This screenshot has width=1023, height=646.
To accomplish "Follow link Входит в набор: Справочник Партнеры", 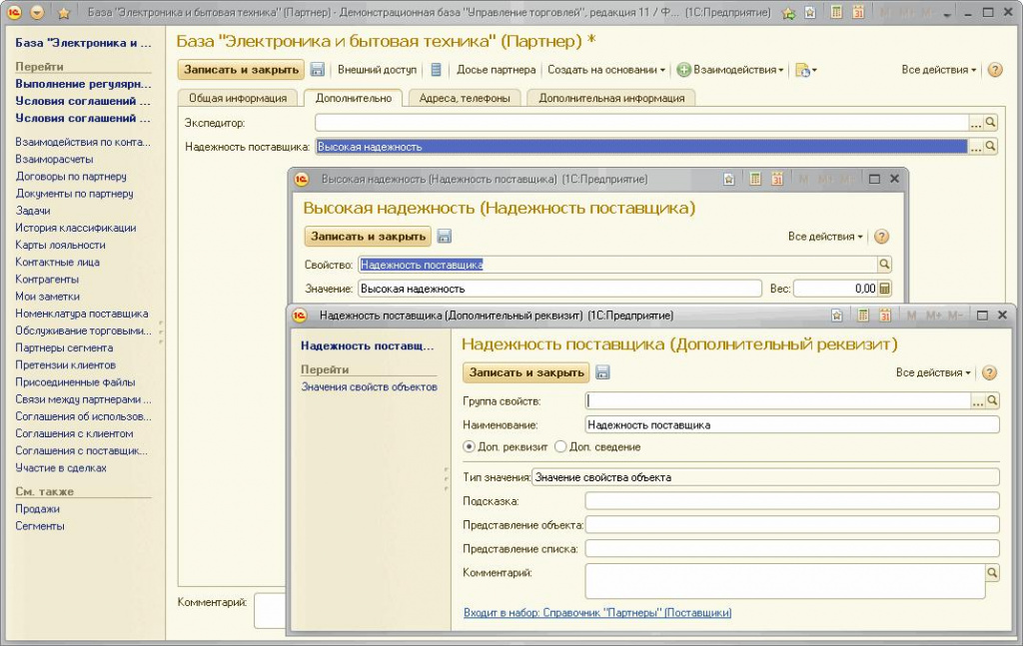I will (597, 613).
